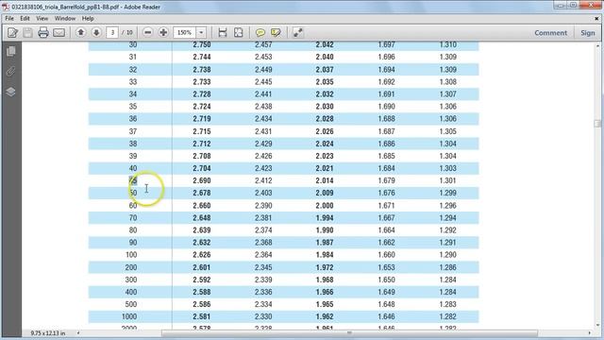Click horizontal scrollbar right arrow

click(x=589, y=333)
